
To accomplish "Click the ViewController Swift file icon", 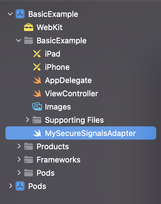I will pos(37,93).
